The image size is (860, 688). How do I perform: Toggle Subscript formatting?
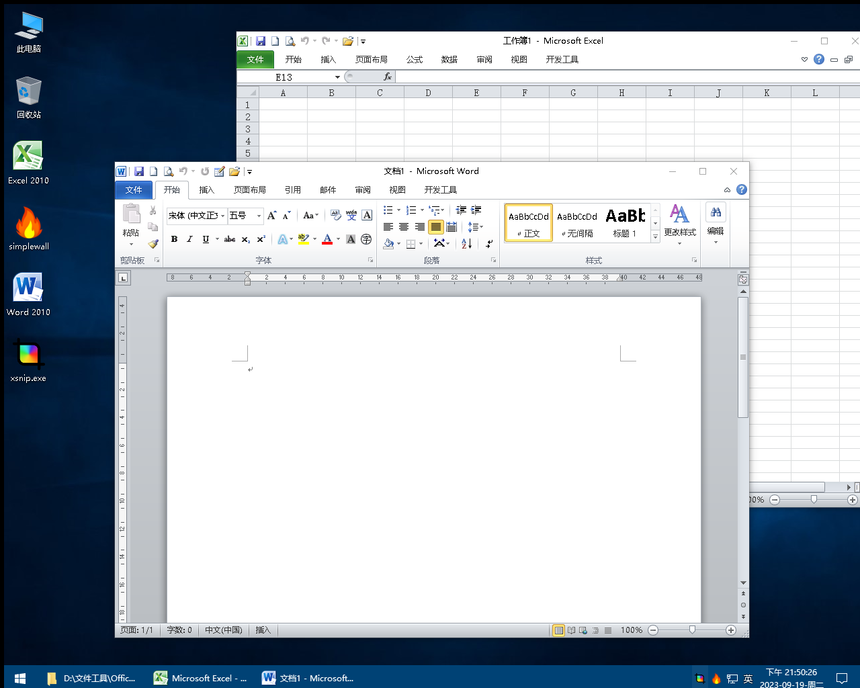tap(246, 239)
